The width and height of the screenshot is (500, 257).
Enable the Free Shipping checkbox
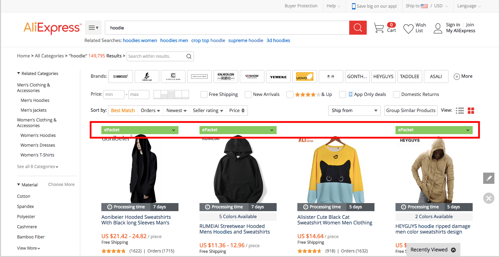[x=204, y=95]
